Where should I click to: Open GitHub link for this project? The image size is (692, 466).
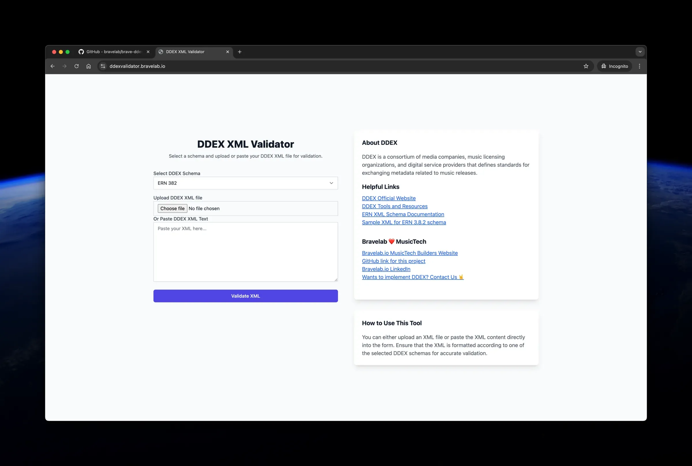click(x=393, y=261)
